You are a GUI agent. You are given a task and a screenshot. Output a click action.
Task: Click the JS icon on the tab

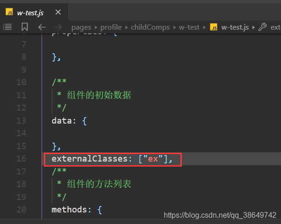tap(9, 12)
